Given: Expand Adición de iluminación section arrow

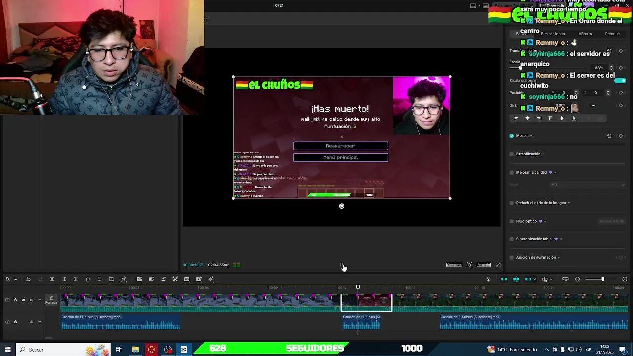Looking at the screenshot, I should (559, 257).
